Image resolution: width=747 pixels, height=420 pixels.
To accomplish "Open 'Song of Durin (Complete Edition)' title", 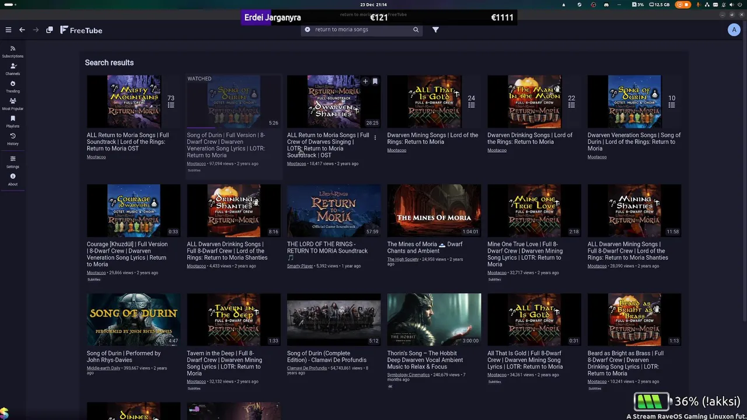I will [327, 356].
